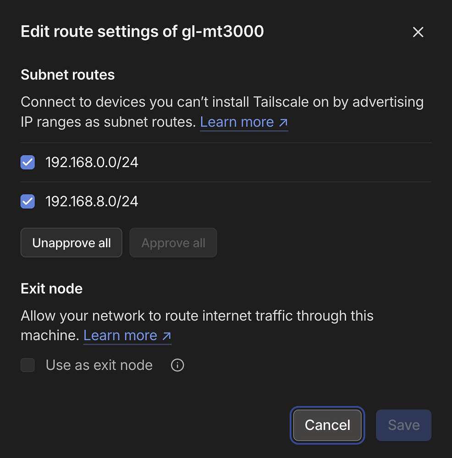Click the Use as exit node label
The height and width of the screenshot is (458, 452).
(x=99, y=365)
